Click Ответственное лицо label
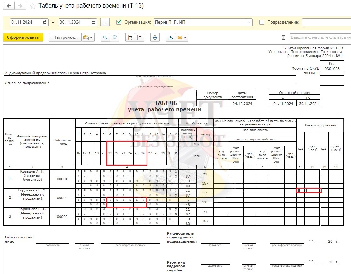 pos(19,239)
